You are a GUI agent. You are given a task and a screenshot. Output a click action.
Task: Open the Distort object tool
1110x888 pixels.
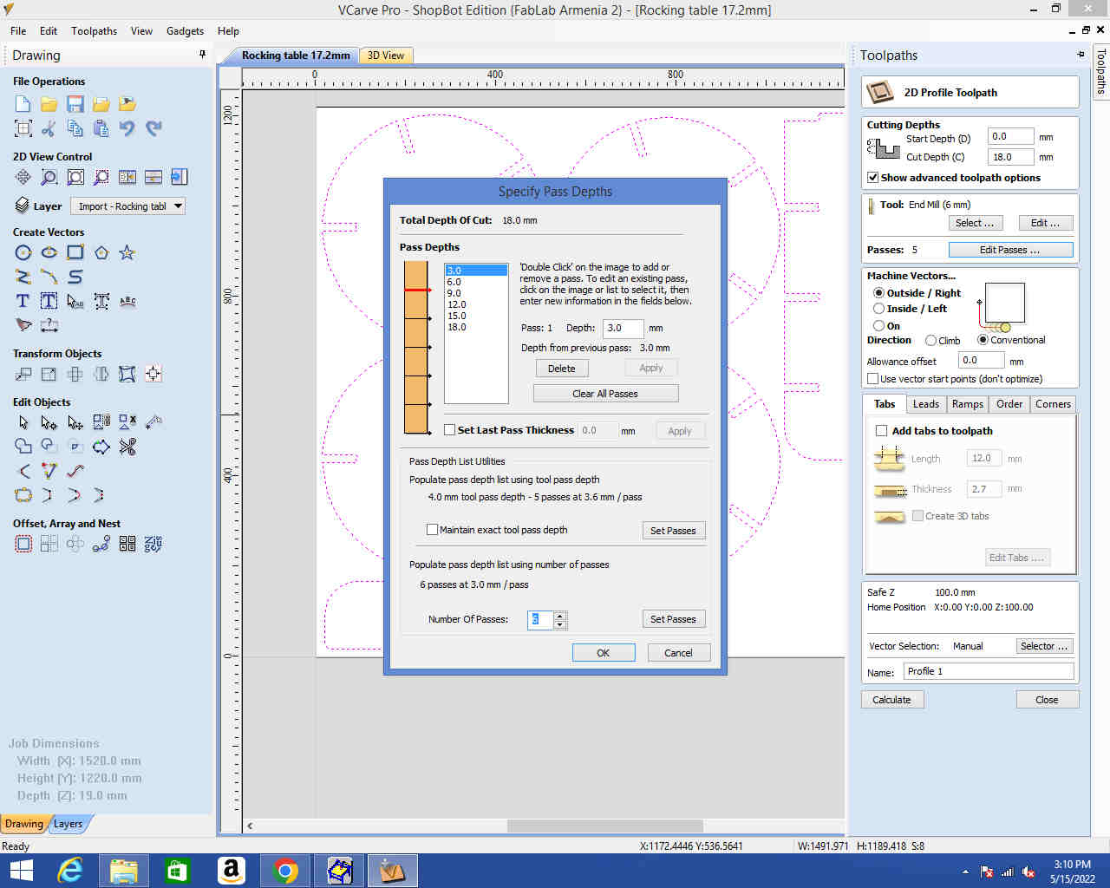[127, 374]
